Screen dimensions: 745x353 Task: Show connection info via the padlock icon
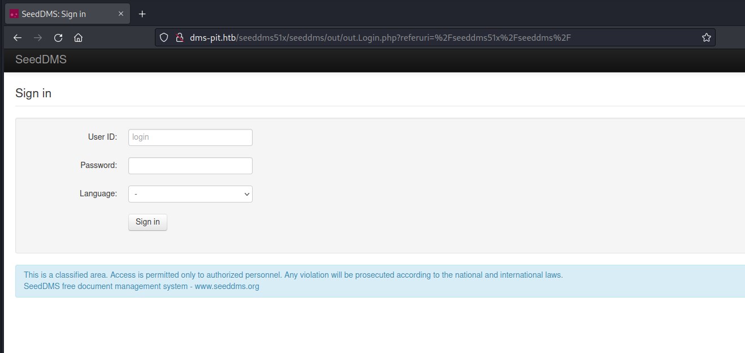179,38
